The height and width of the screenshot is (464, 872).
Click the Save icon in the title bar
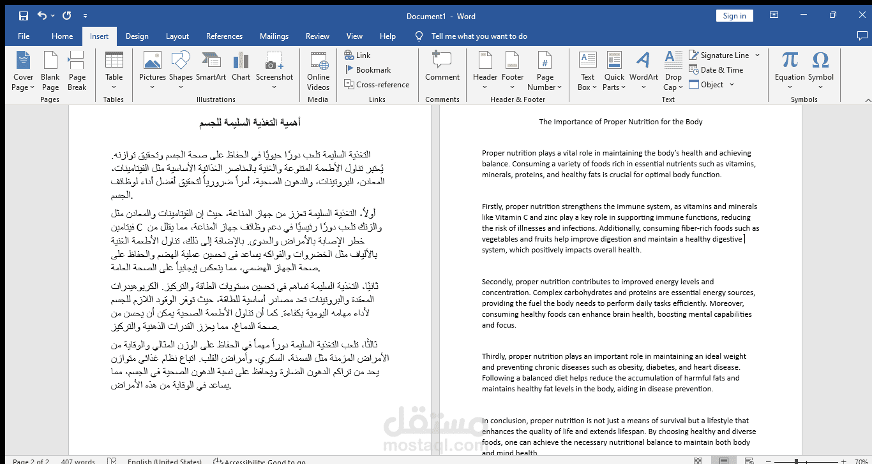coord(23,16)
